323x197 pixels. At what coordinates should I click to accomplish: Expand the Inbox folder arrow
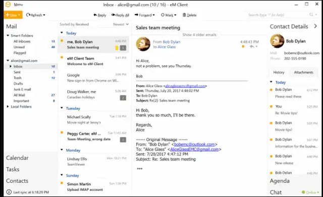[x=11, y=66]
